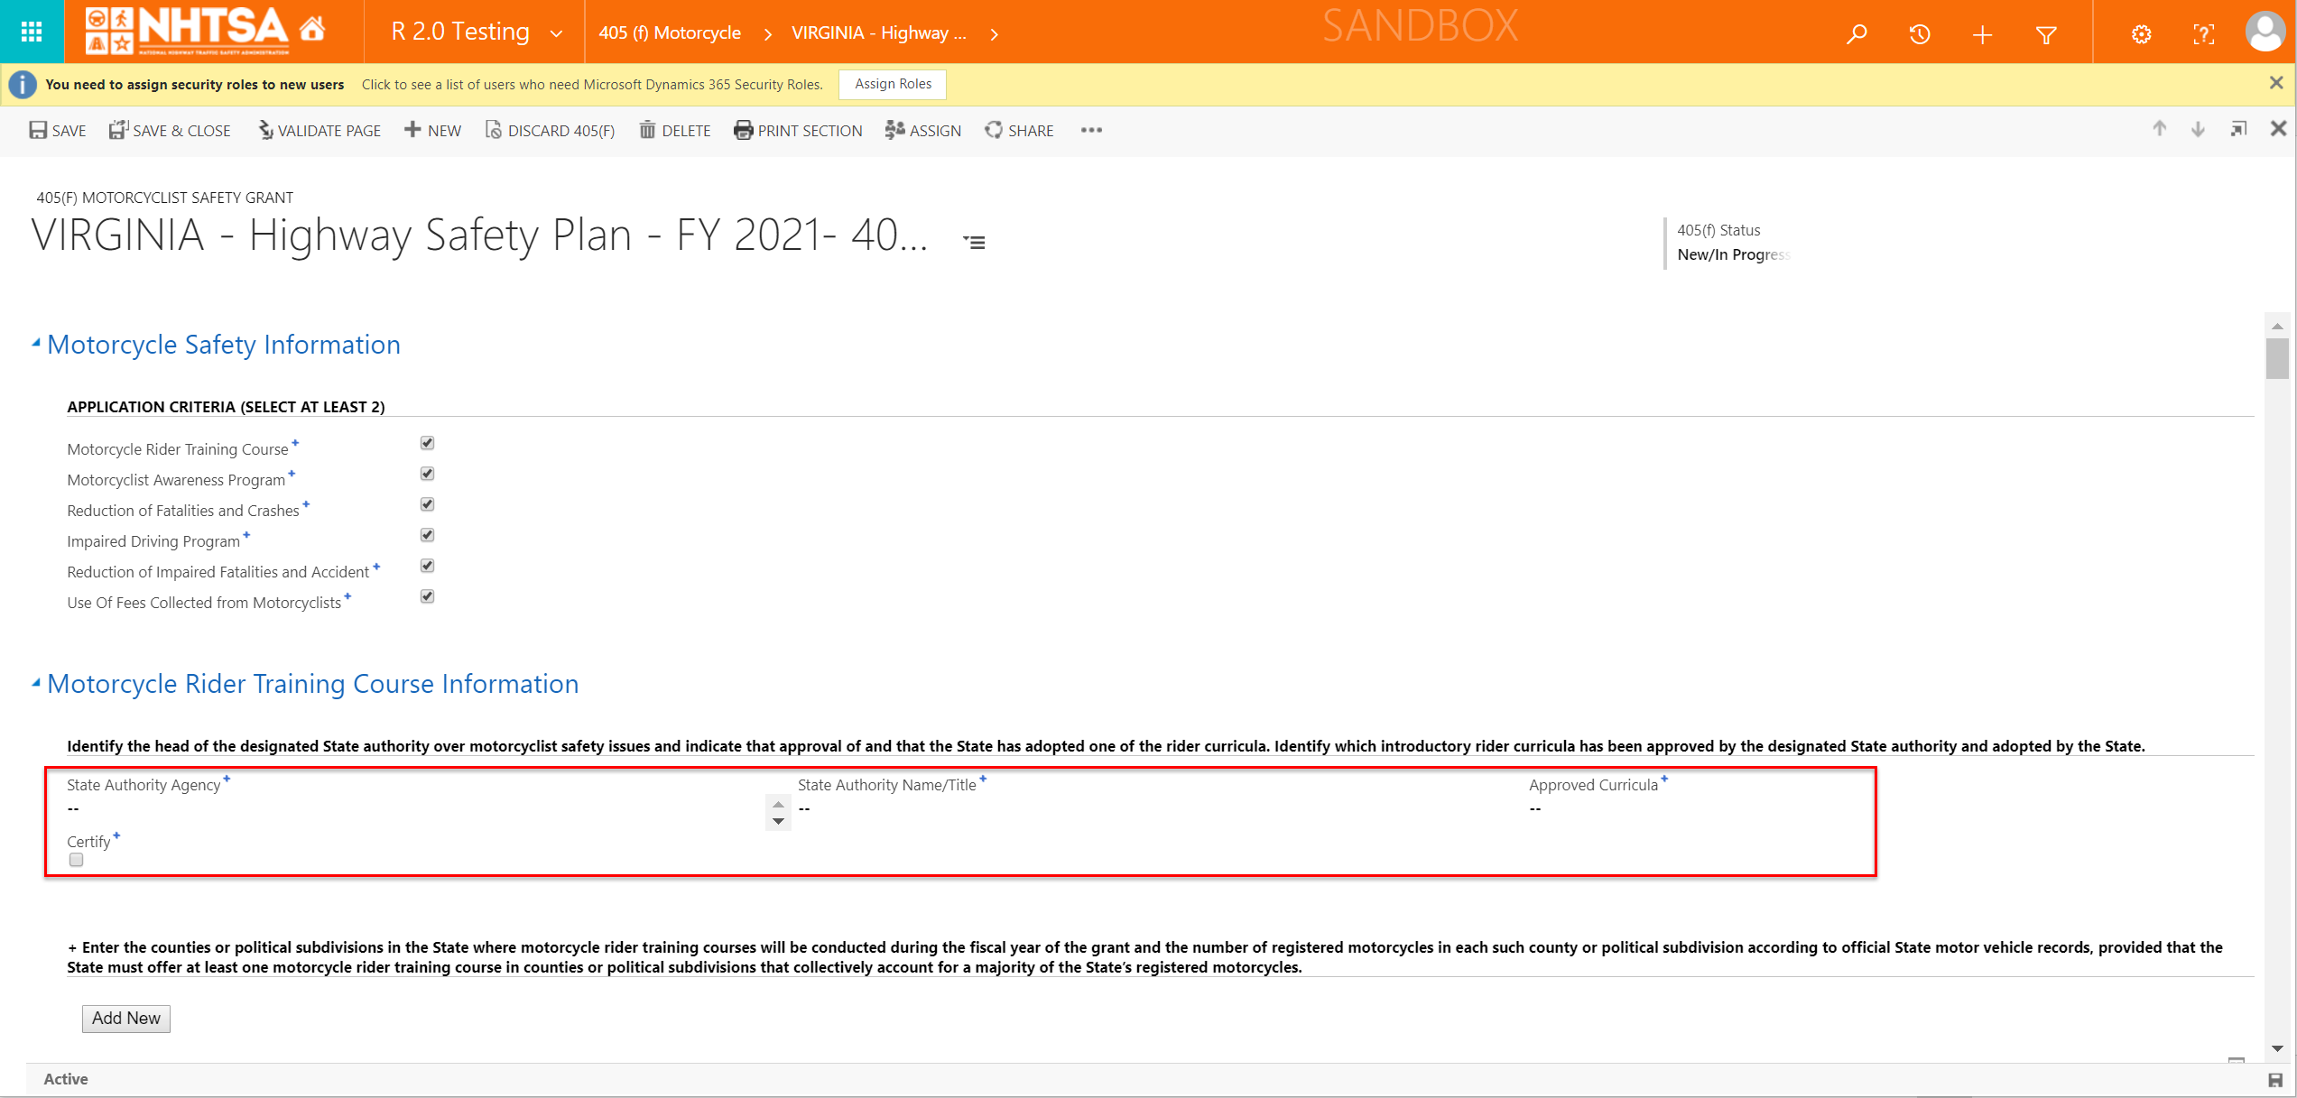This screenshot has height=1098, width=2297.
Task: Click the NHTSA home icon
Action: point(312,30)
